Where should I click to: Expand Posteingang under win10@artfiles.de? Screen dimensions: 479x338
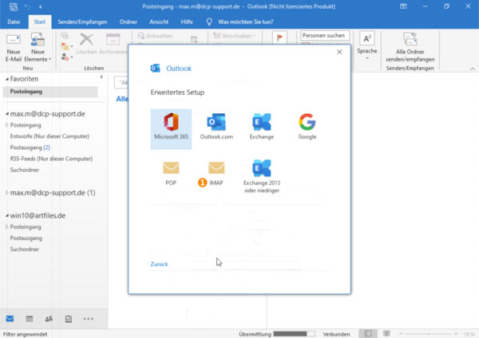coord(6,227)
